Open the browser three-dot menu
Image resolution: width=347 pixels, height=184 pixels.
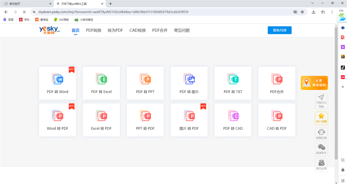pyautogui.click(x=332, y=12)
